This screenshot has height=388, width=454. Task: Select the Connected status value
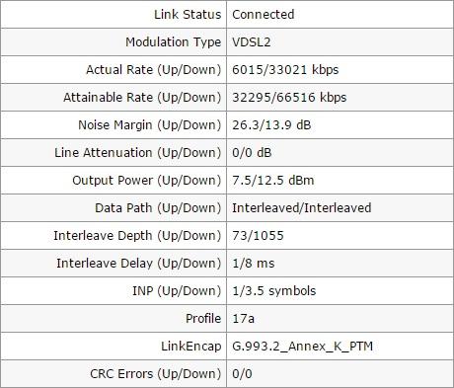click(x=264, y=15)
